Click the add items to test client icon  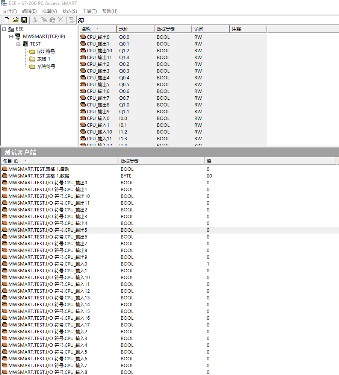(x=71, y=20)
